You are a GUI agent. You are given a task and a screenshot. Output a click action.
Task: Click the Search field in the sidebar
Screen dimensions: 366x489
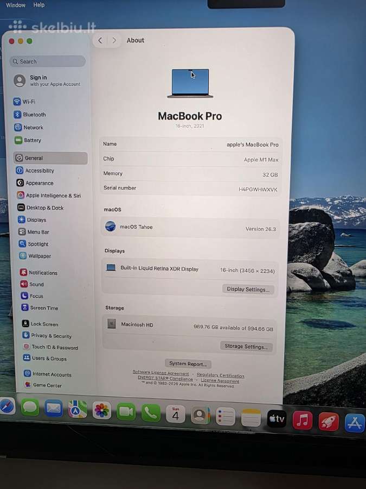[48, 61]
